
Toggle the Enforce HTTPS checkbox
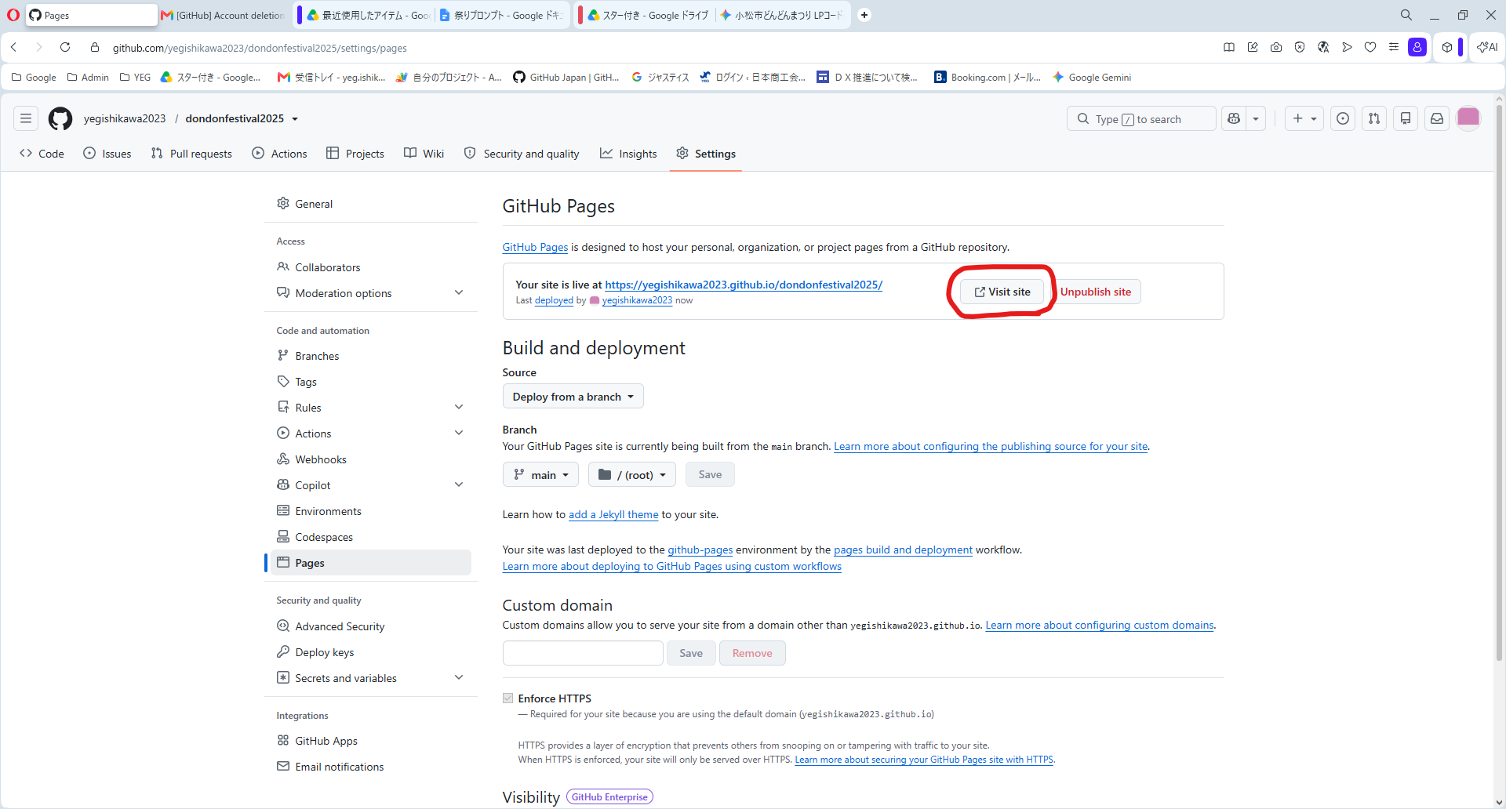[508, 698]
